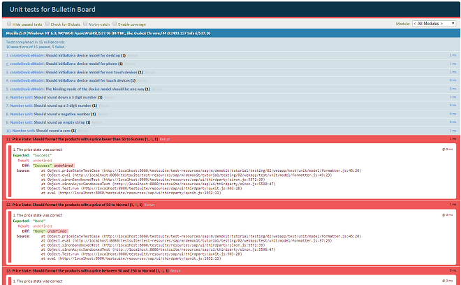Collapse failed test 12 'price of 50 to Normal'

(x=70, y=205)
